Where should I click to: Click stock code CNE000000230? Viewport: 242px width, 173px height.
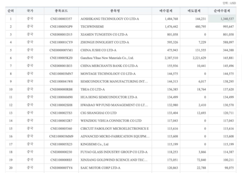[61, 152]
